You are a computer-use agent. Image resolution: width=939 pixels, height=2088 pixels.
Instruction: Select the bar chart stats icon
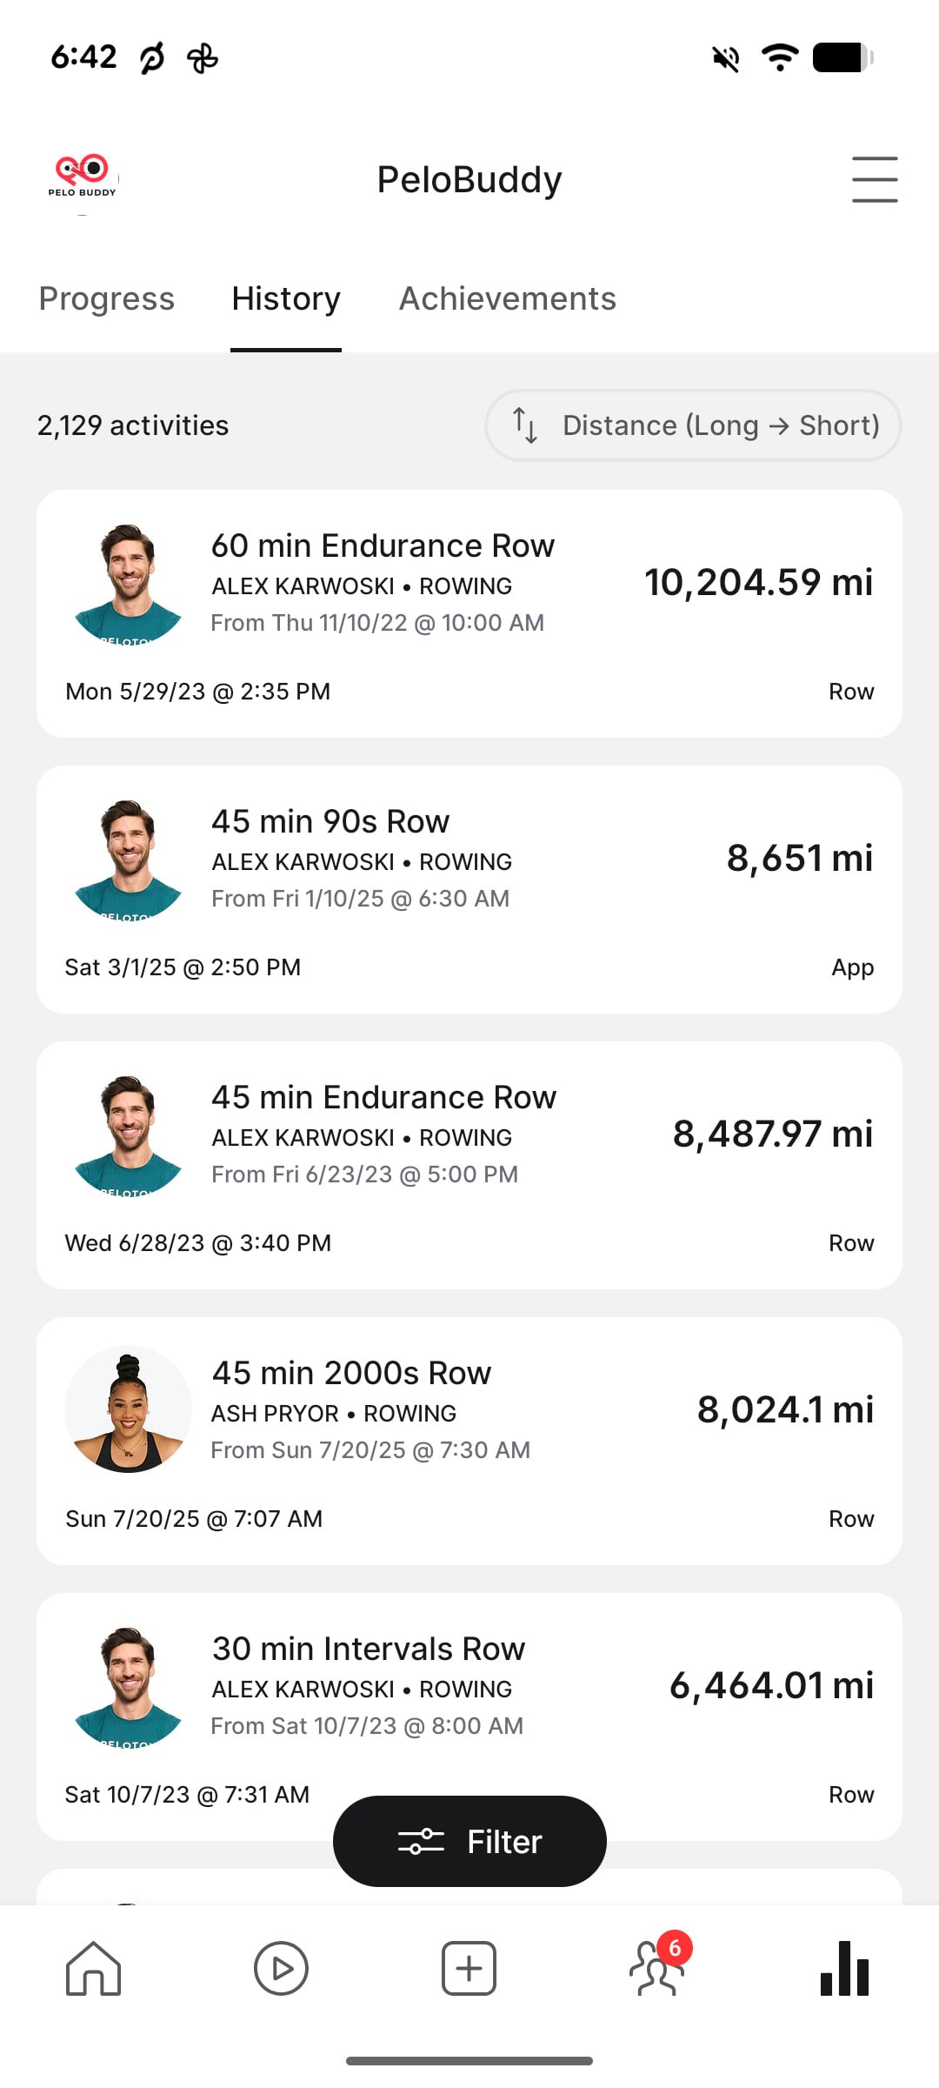(x=844, y=1968)
